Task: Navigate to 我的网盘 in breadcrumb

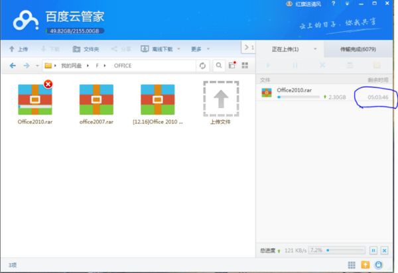Action: (x=72, y=66)
